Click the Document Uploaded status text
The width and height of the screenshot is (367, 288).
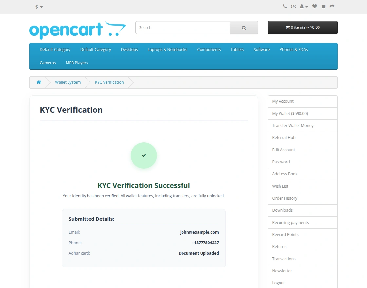tap(199, 253)
